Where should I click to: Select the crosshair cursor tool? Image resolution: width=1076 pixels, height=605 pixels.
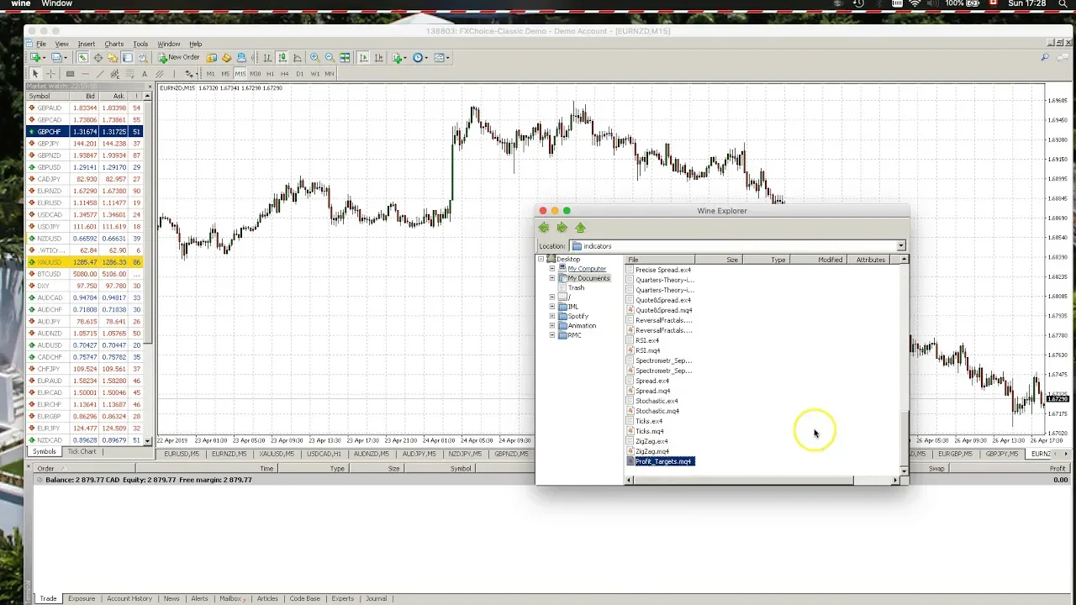pyautogui.click(x=50, y=74)
